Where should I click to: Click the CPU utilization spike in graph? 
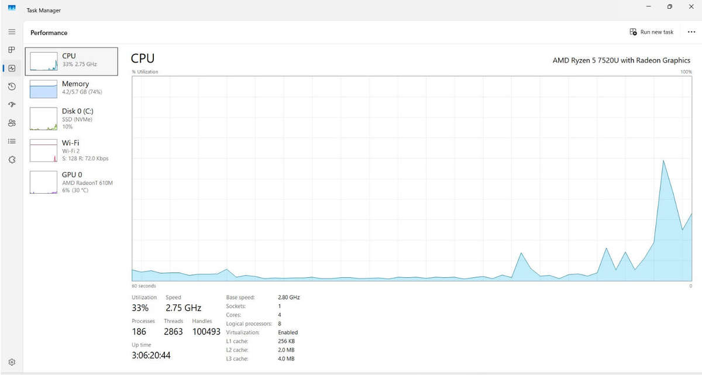[x=663, y=160]
